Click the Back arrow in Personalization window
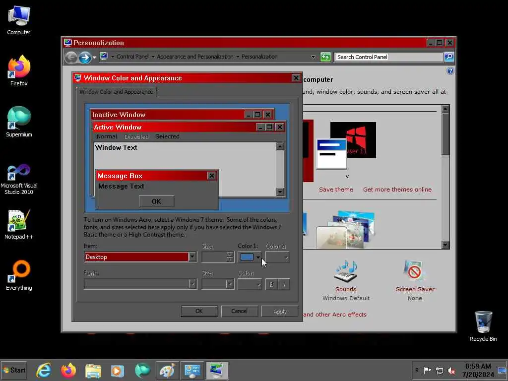The image size is (508, 381). pyautogui.click(x=71, y=58)
